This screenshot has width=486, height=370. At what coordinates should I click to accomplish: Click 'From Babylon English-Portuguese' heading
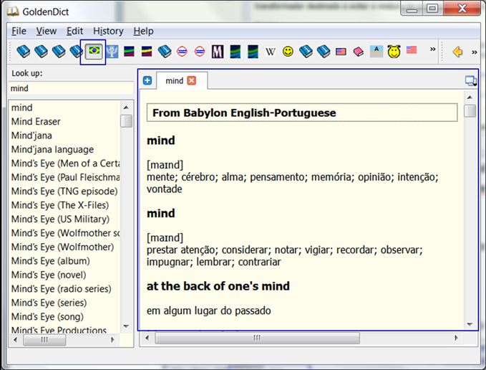click(244, 113)
